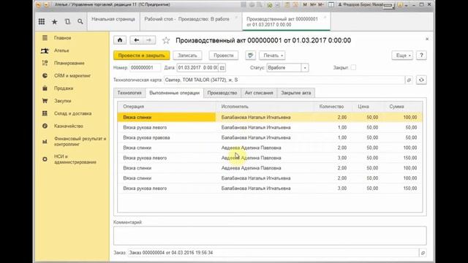The width and height of the screenshot is (468, 263).
Task: Select the Вязка рукава правова row
Action: coord(270,137)
